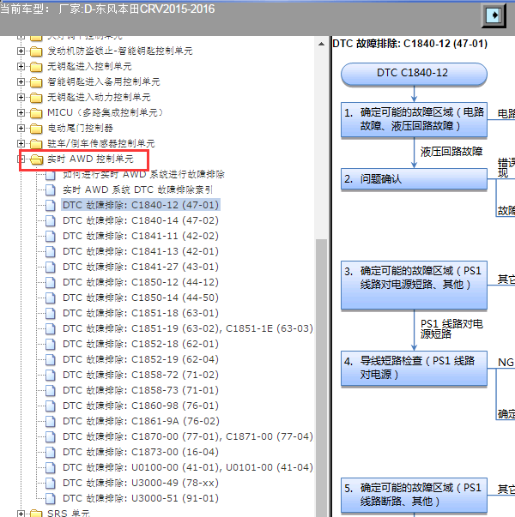This screenshot has height=517, width=515.
Task: Click document icon of 实时 AWD 系统 DTC 故障排除索引
Action: [50, 190]
